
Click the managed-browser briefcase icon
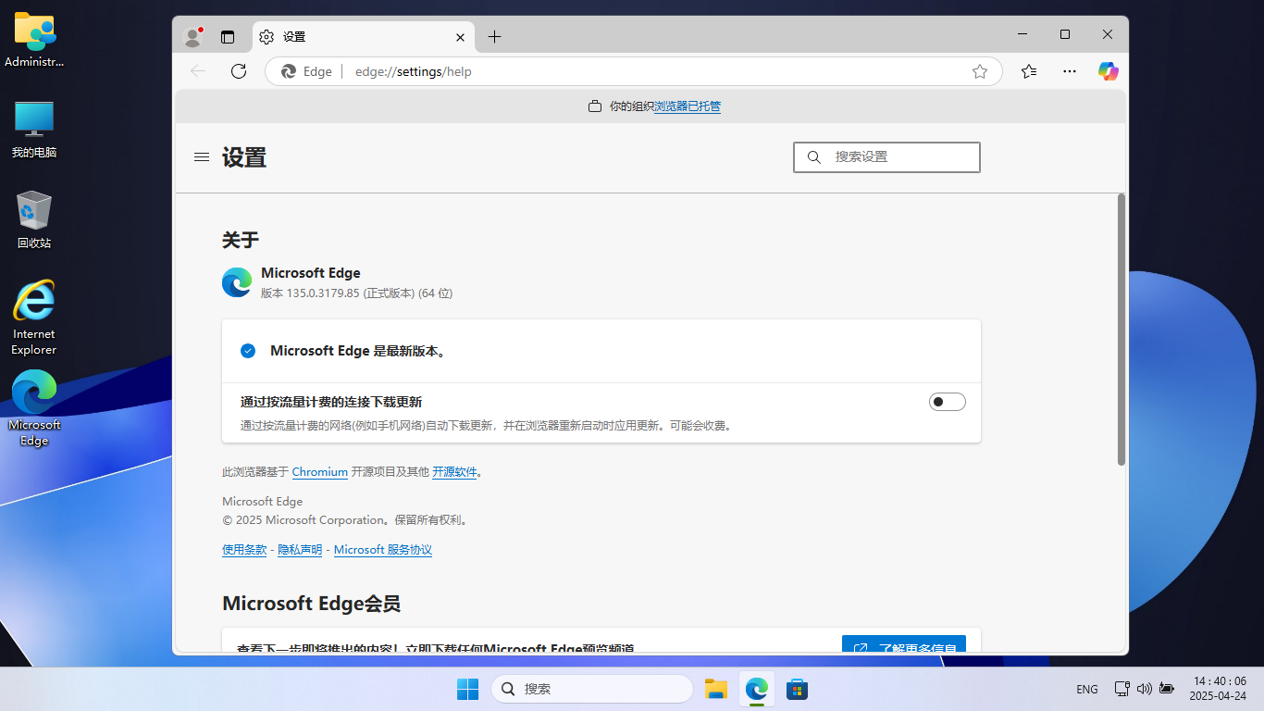pyautogui.click(x=595, y=106)
